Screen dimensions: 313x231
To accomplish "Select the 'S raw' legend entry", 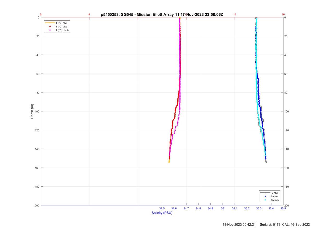I will 269,193.
